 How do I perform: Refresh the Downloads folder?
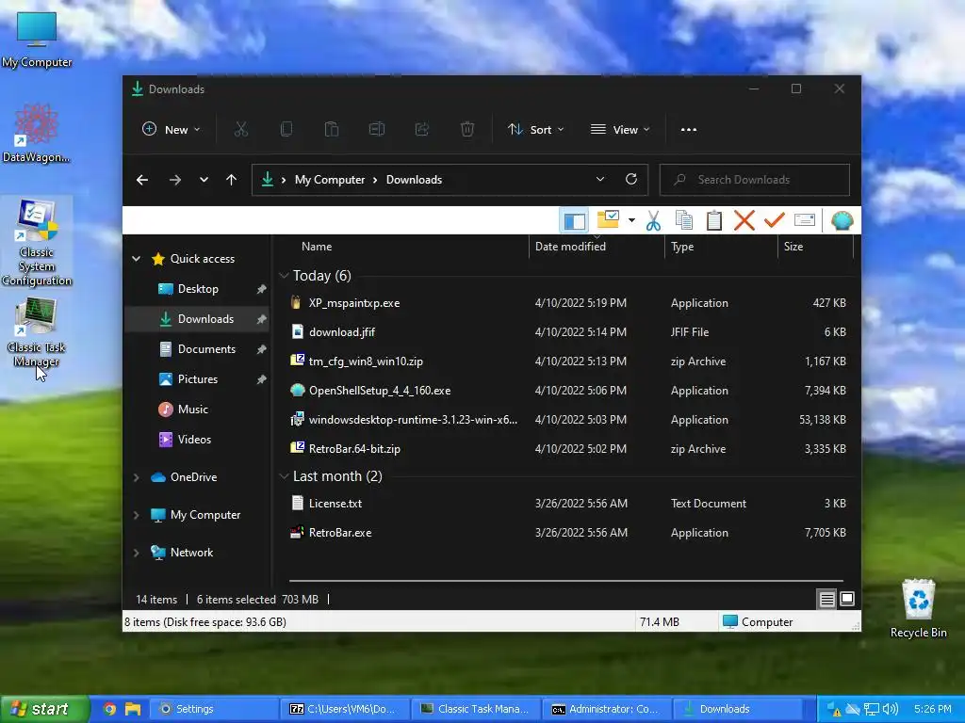tap(630, 179)
